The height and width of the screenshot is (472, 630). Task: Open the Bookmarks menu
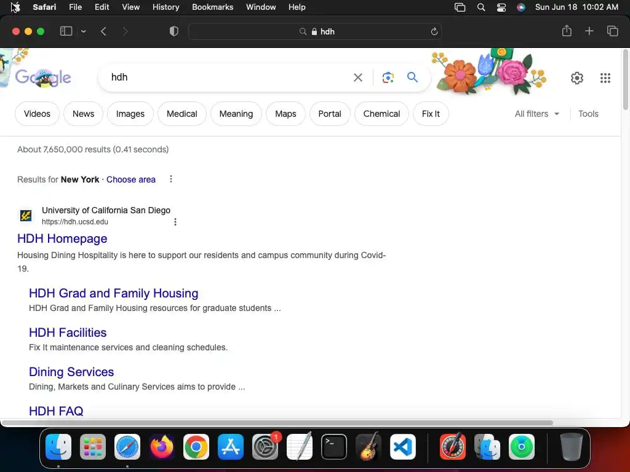point(212,7)
